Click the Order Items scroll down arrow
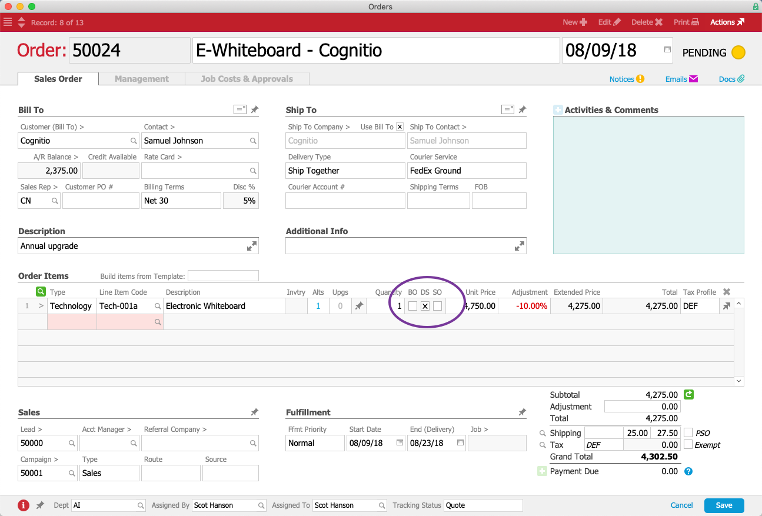 (x=739, y=381)
